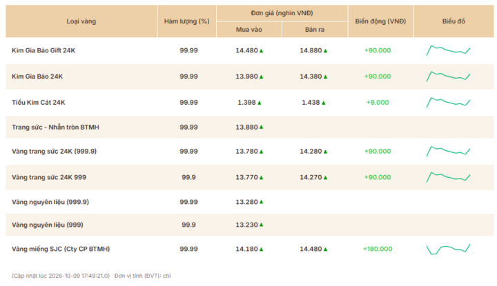Select the Trang sức - Nhẫn tròn BTMH name

55,127
